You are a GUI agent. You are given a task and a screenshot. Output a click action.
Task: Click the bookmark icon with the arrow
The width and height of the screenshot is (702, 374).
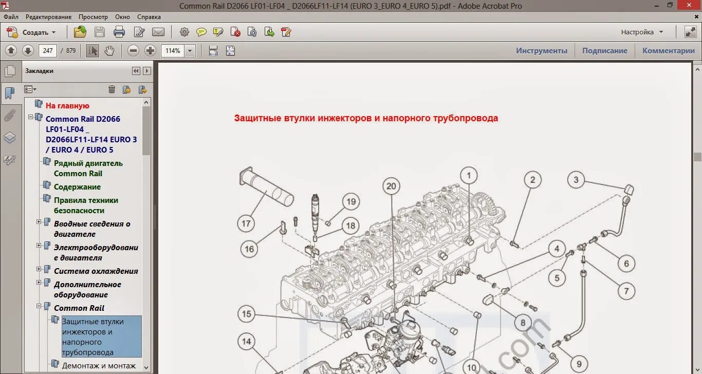[x=142, y=89]
